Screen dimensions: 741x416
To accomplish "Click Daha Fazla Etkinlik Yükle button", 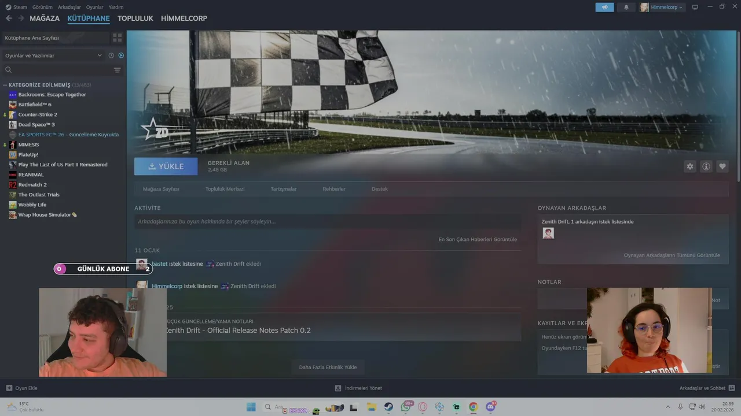I will [328, 367].
